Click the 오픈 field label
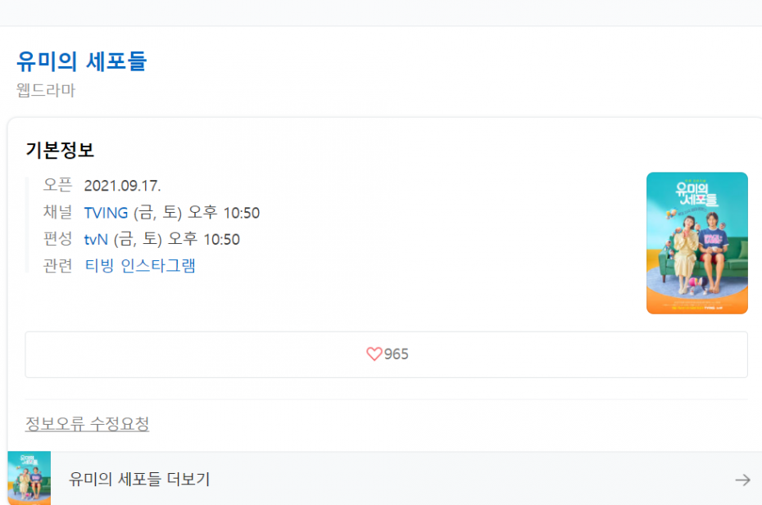 [58, 185]
